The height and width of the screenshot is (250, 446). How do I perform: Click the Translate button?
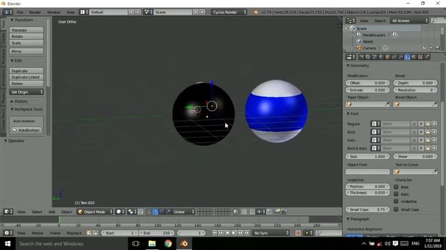pyautogui.click(x=26, y=30)
